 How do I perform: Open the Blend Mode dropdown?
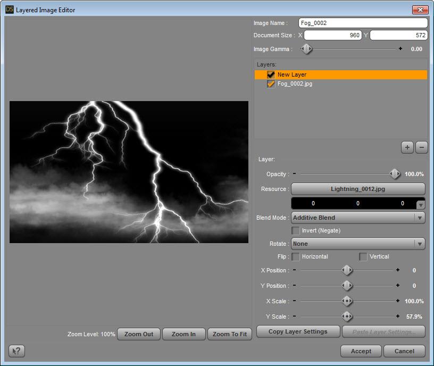[358, 218]
